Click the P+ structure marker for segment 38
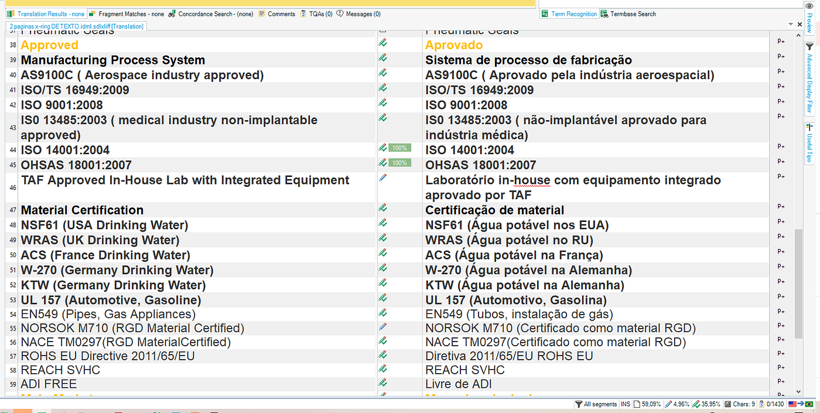This screenshot has height=413, width=820. point(781,42)
